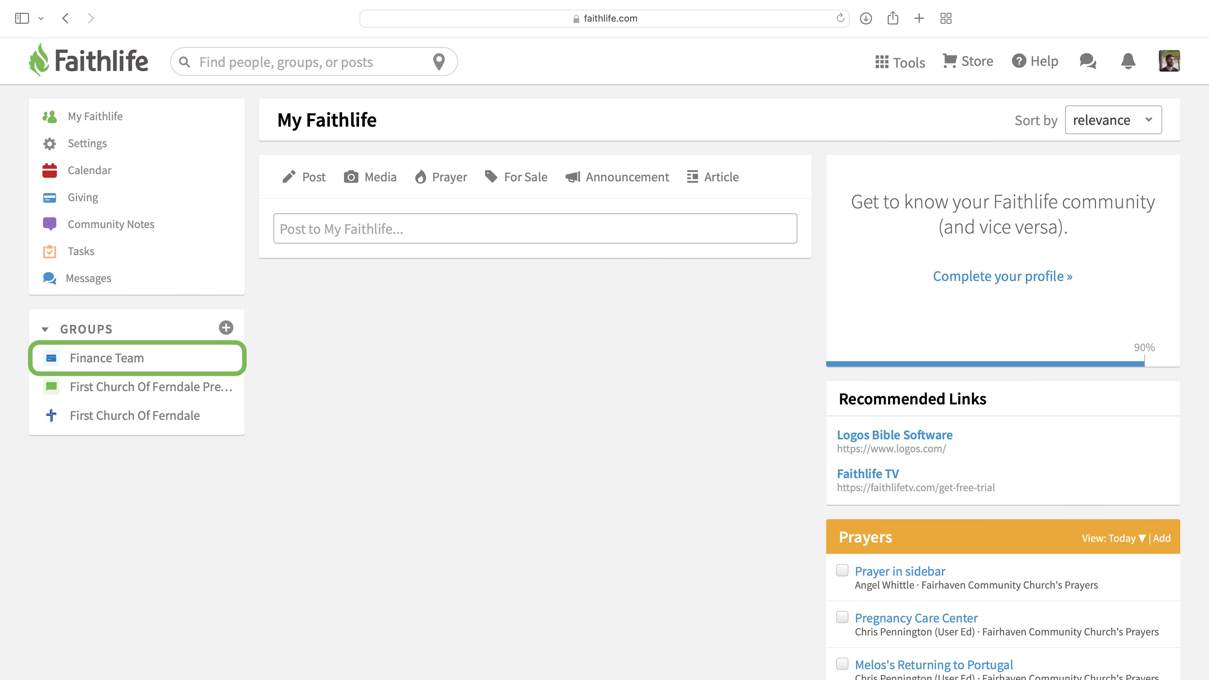Click the search magnifier icon
This screenshot has height=680, width=1209.
[185, 62]
